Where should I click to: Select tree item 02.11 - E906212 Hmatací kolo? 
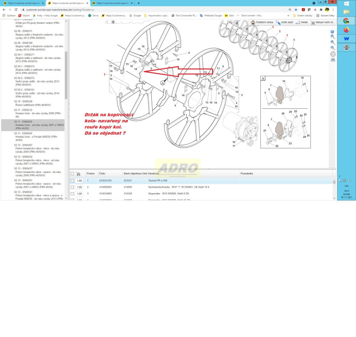(38, 113)
